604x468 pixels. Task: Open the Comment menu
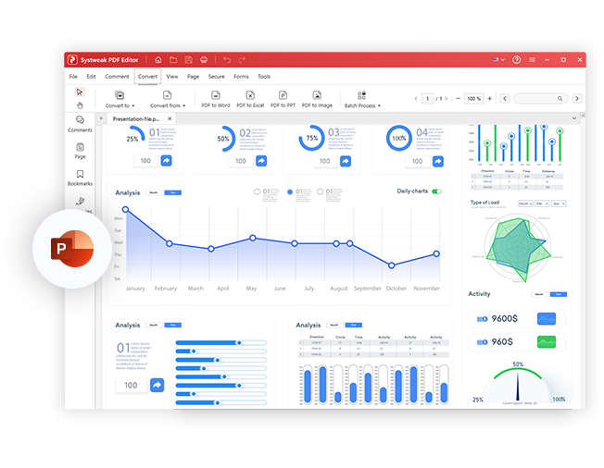coord(117,77)
